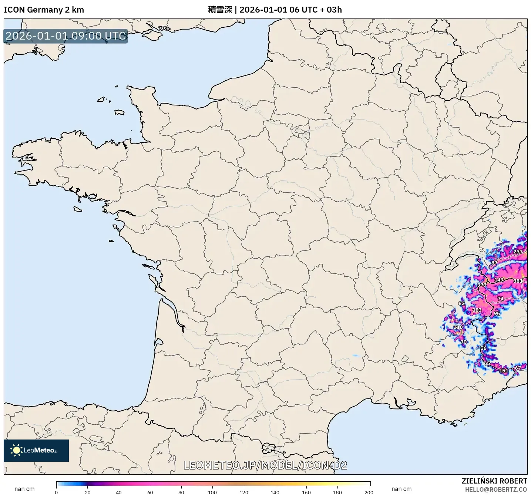Click the 151 snow depth marker
The width and height of the screenshot is (531, 495).
(504, 370)
